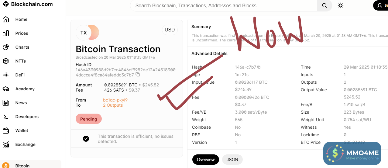Click the Home icon in sidebar
The height and width of the screenshot is (168, 388).
[5, 19]
